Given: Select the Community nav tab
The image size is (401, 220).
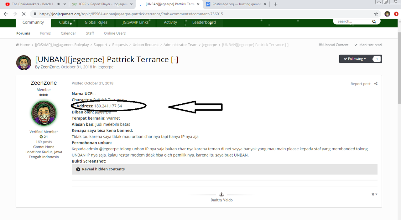Looking at the screenshot, I should click(x=33, y=22).
